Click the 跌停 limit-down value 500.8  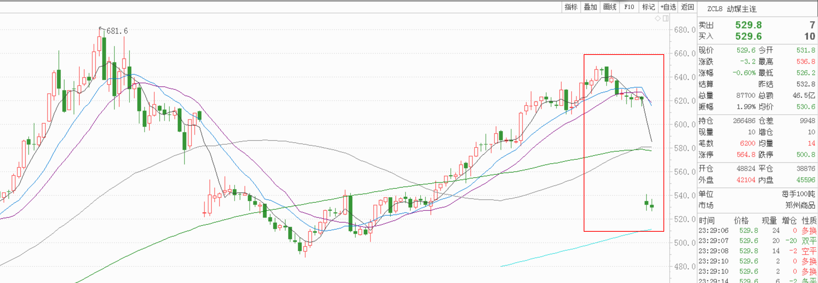click(806, 155)
